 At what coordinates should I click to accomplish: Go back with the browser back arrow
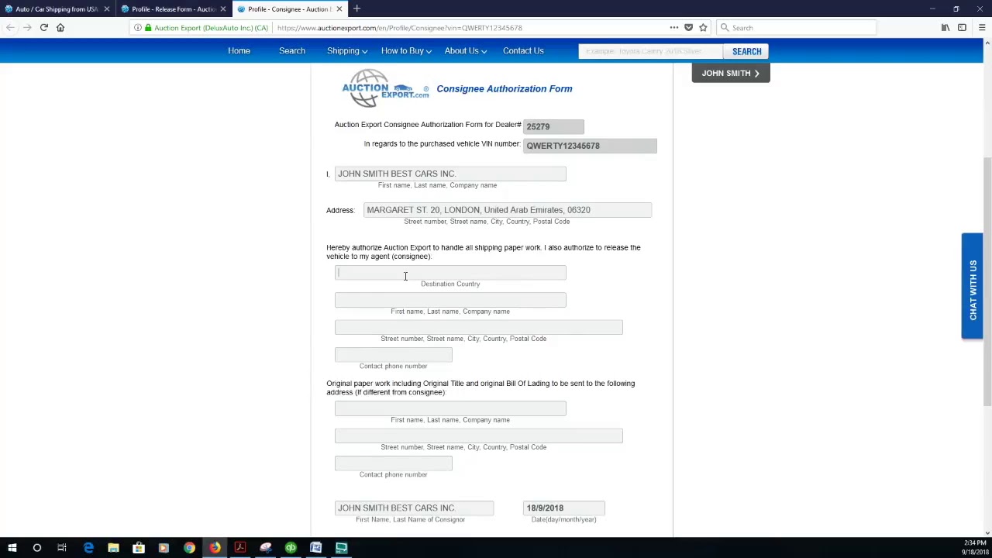click(10, 28)
